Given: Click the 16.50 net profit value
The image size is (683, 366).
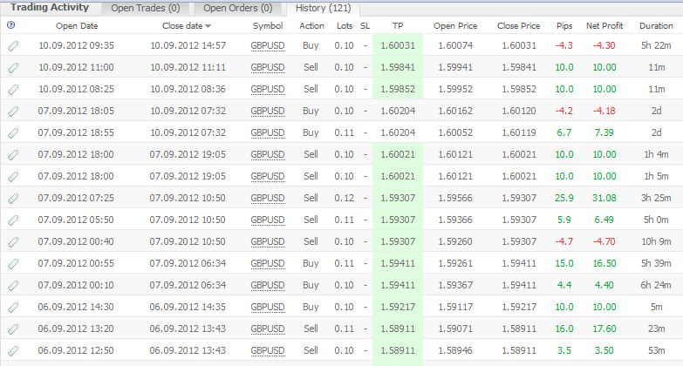Looking at the screenshot, I should 604,263.
